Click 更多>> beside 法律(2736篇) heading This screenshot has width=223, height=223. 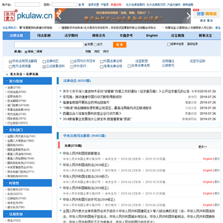(203, 147)
